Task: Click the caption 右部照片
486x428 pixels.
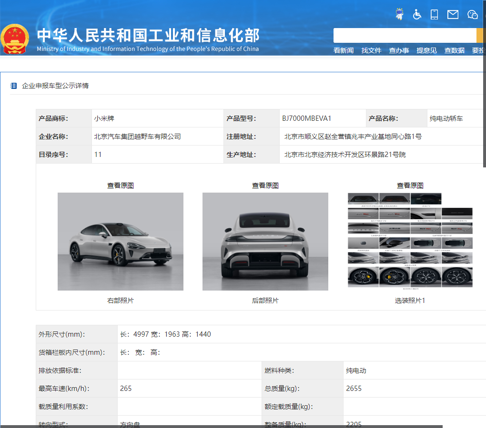Action: point(120,301)
